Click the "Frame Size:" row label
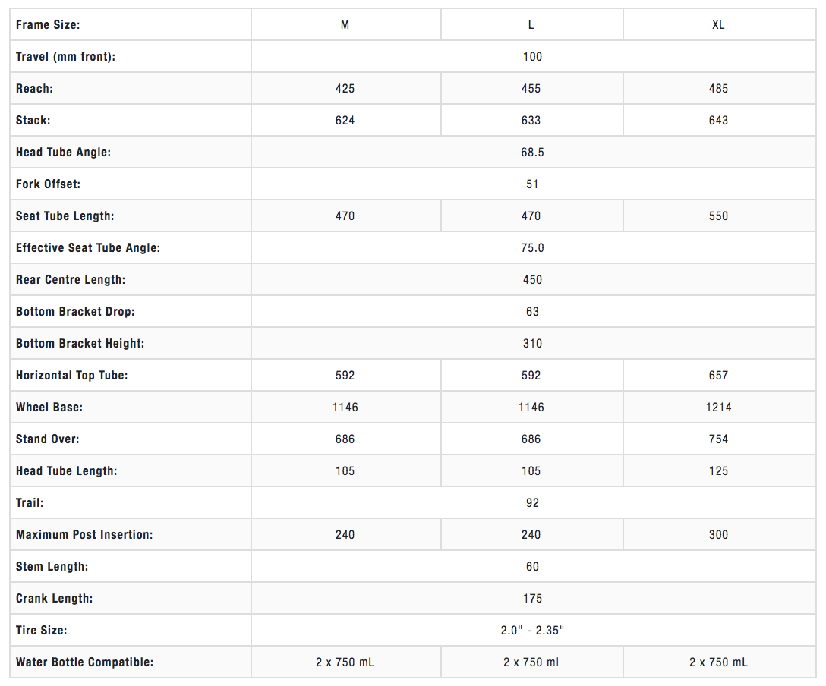This screenshot has width=826, height=686. 48,25
